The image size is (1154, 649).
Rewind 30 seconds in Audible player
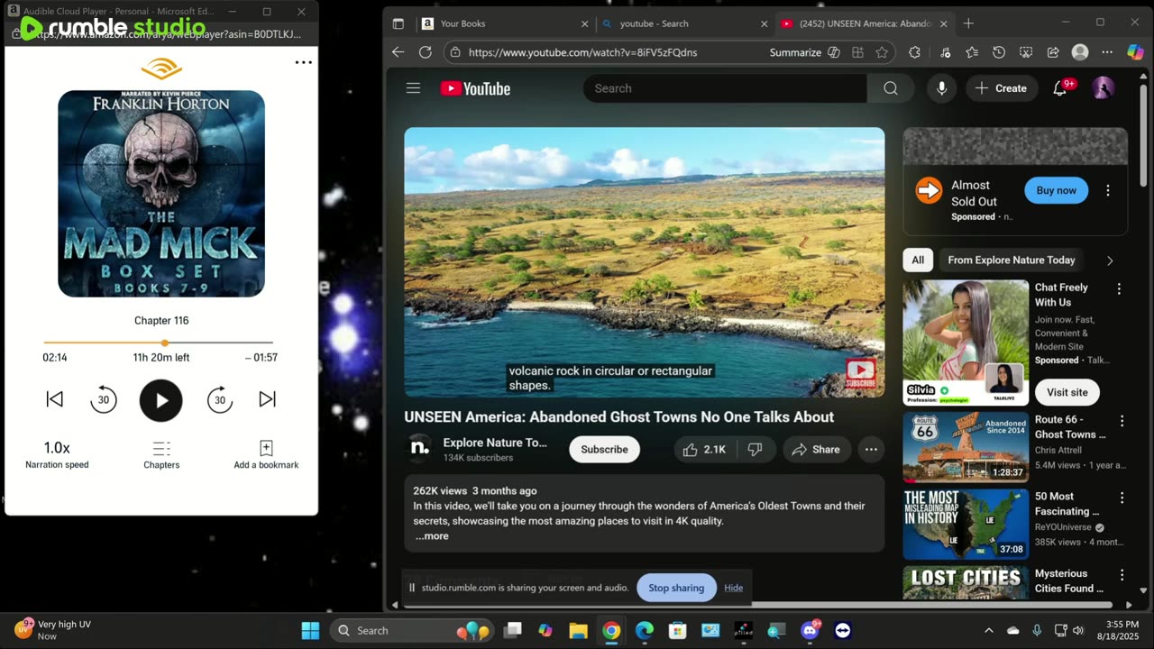tap(104, 399)
